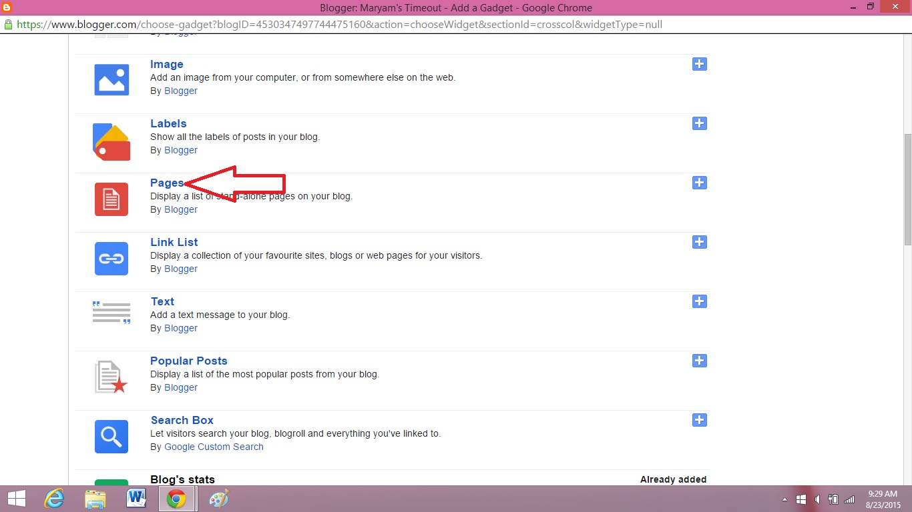Open File Explorer from the taskbar
The width and height of the screenshot is (912, 512).
(95, 499)
